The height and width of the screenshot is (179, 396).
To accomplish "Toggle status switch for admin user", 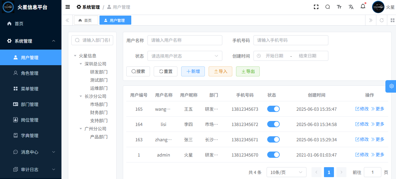I will [273, 155].
